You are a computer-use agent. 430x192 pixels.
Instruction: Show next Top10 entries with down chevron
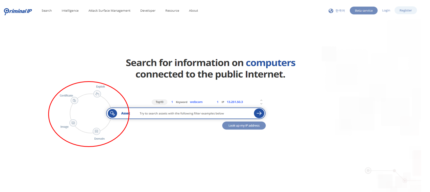pos(261,104)
